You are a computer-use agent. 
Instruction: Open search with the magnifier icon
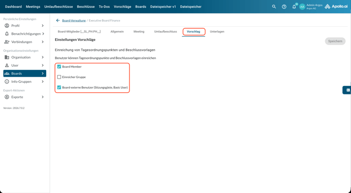[x=274, y=7]
